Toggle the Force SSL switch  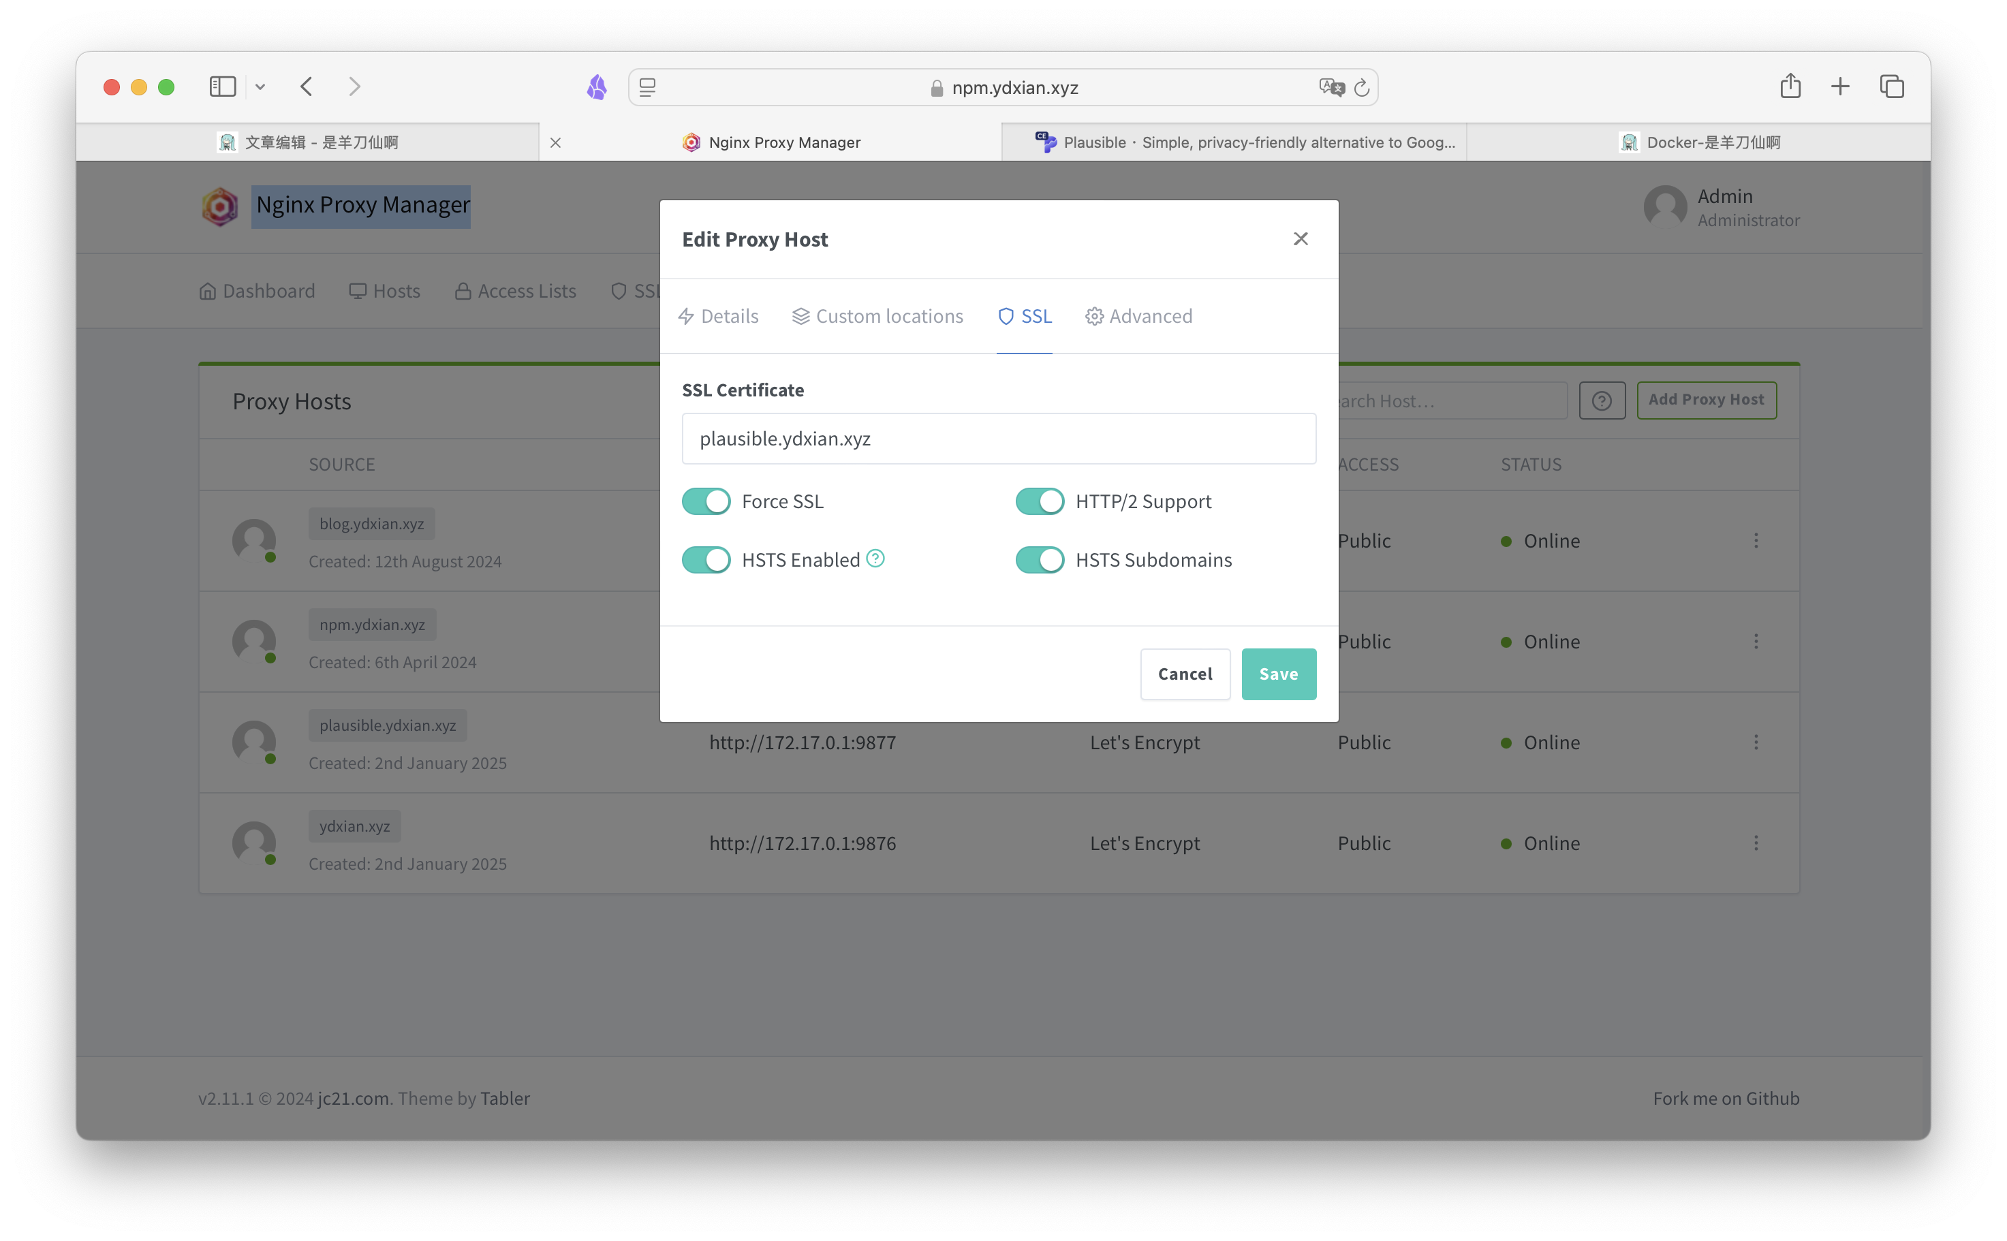click(706, 501)
